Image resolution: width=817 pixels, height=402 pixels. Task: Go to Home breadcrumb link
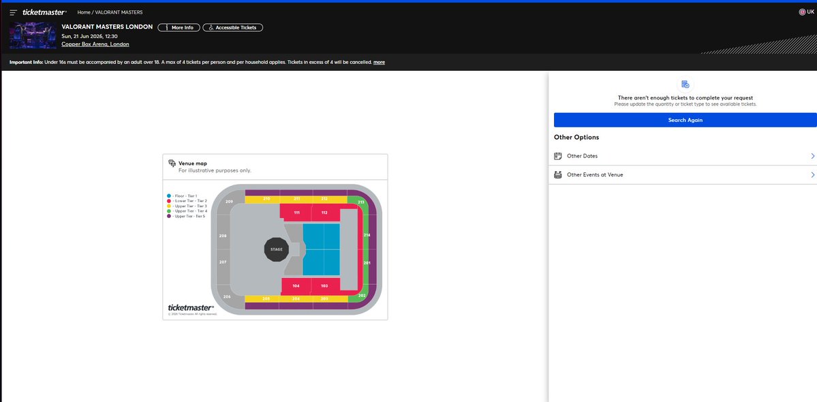pyautogui.click(x=83, y=12)
